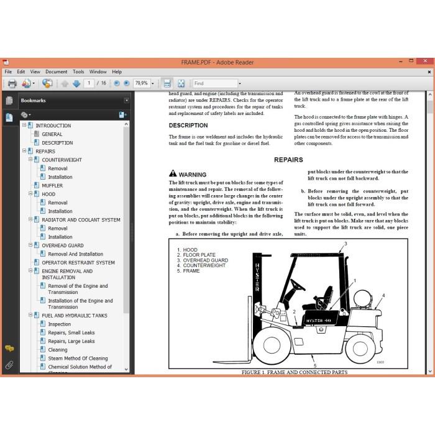435x435 pixels.
Task: Click the collaborate globe icon
Action: (x=47, y=83)
